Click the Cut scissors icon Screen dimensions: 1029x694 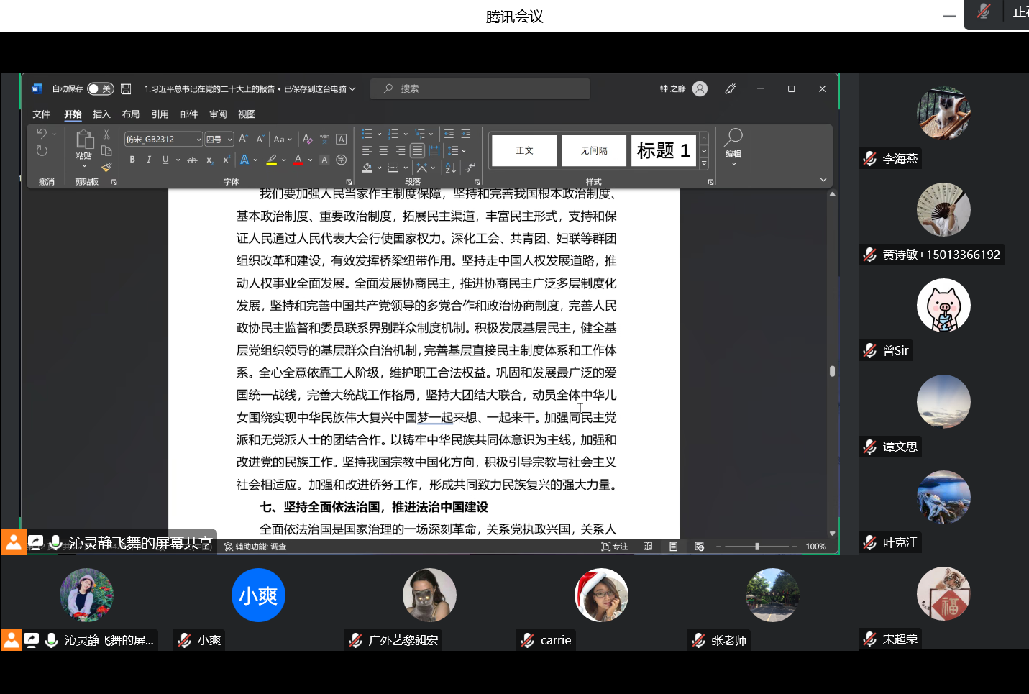106,134
